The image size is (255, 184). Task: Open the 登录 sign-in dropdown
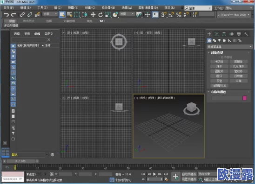[198, 8]
